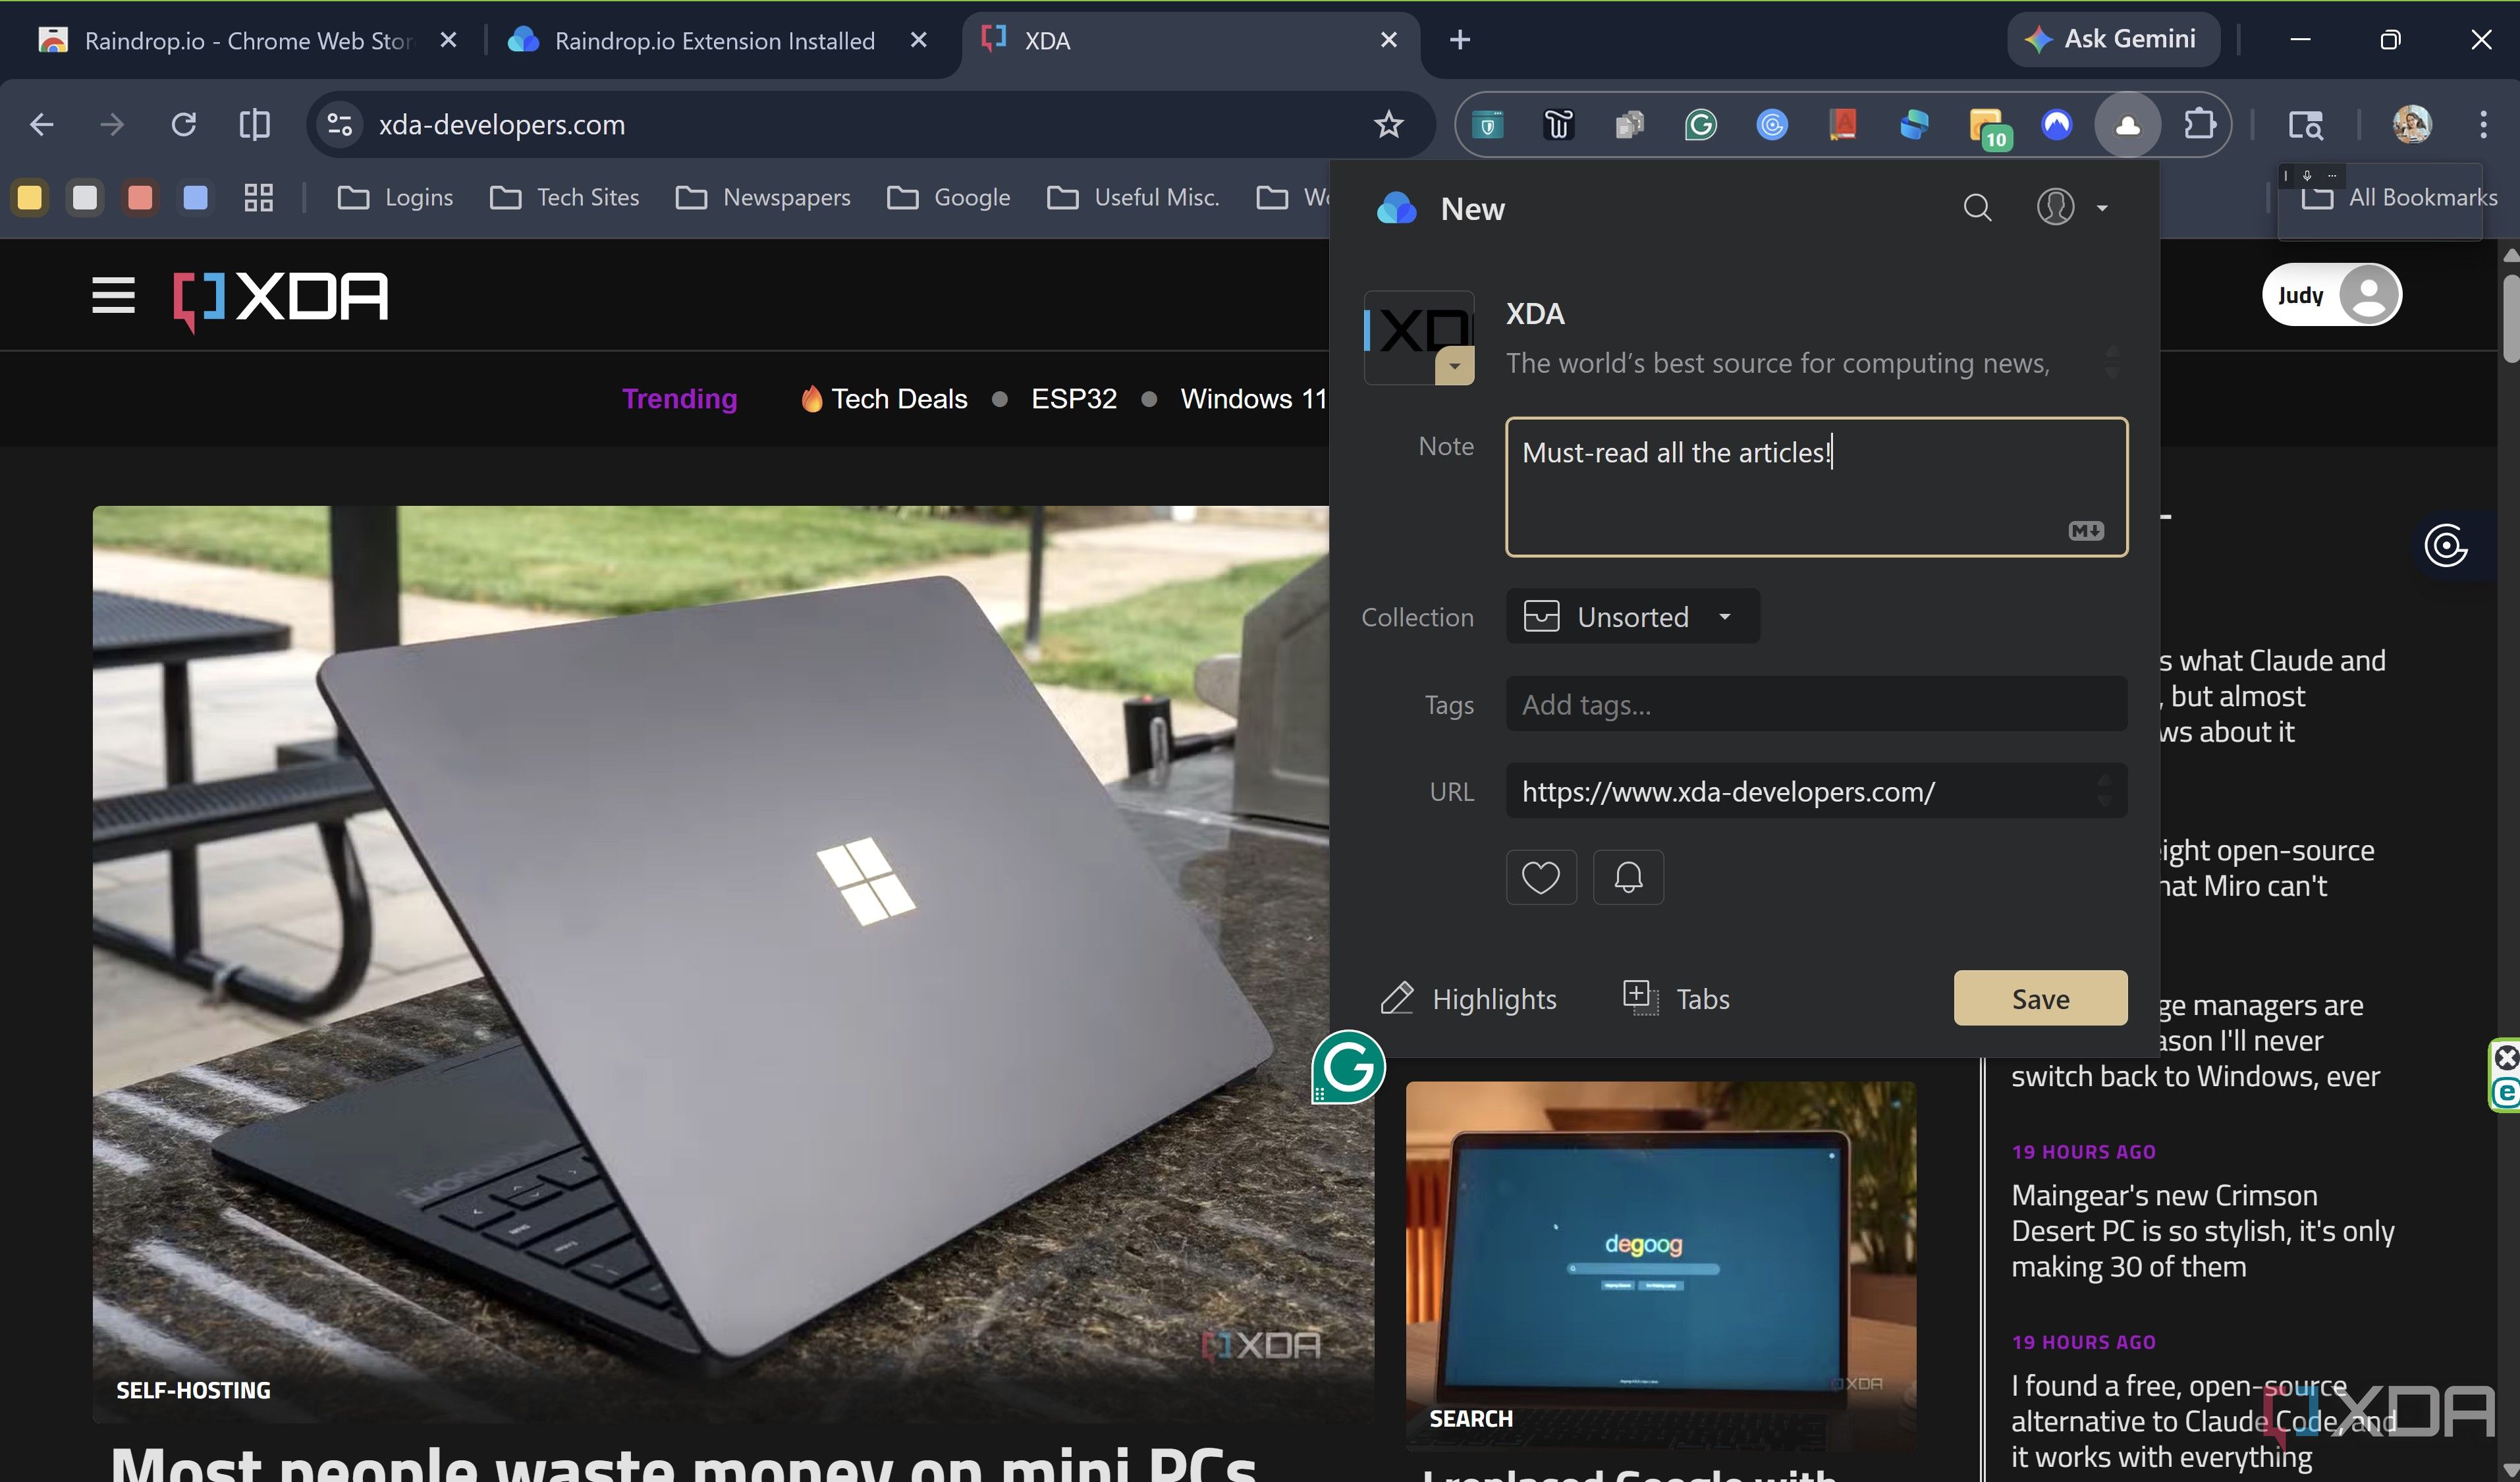The width and height of the screenshot is (2520, 1482).
Task: Open the tab search icon in toolbar
Action: pyautogui.click(x=2305, y=125)
